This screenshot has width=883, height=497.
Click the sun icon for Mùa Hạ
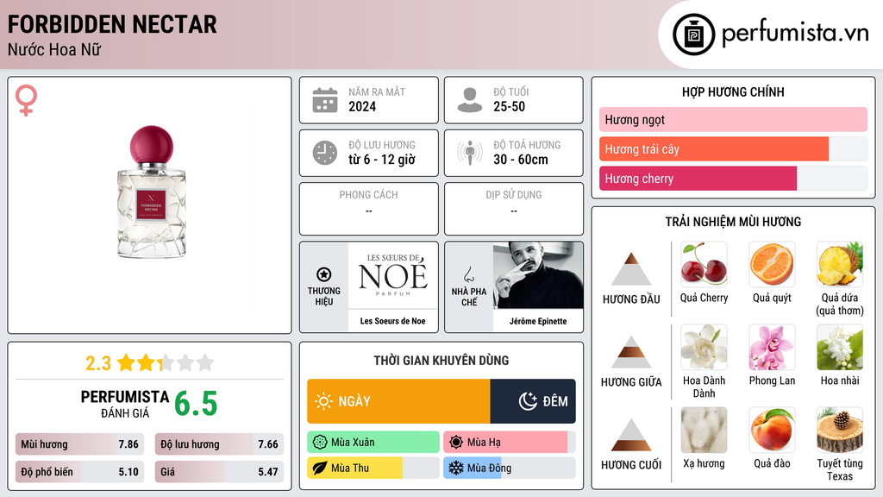(x=456, y=443)
